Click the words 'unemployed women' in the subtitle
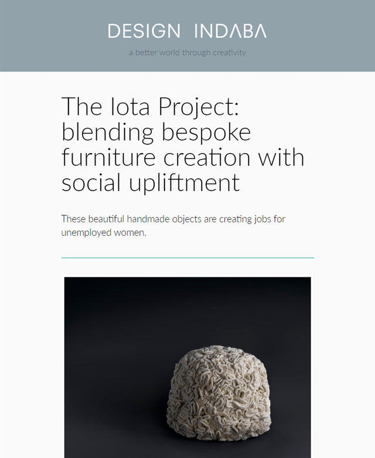375x458 pixels. (102, 232)
